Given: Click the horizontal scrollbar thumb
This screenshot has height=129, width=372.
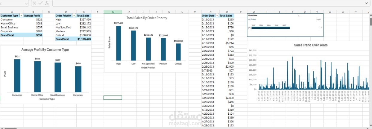Looking at the screenshot, I should [10, 128].
